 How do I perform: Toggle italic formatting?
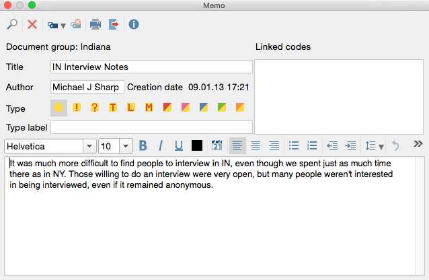161,145
